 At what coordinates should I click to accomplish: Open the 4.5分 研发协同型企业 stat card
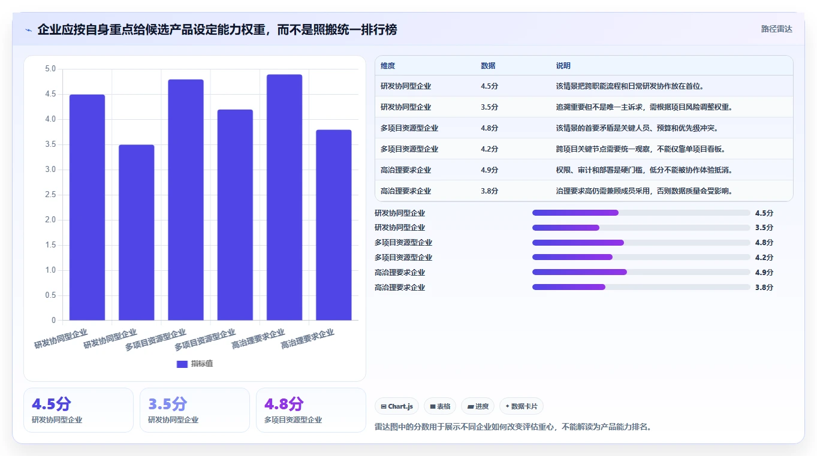point(79,410)
